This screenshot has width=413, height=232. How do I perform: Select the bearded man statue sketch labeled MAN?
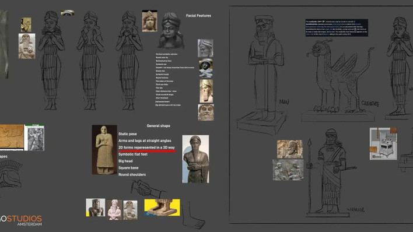click(x=262, y=75)
